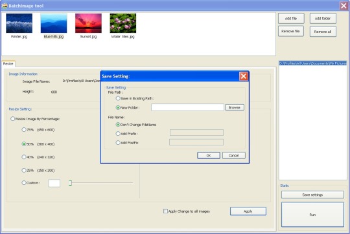Select Don't Change FileName option

[118, 125]
